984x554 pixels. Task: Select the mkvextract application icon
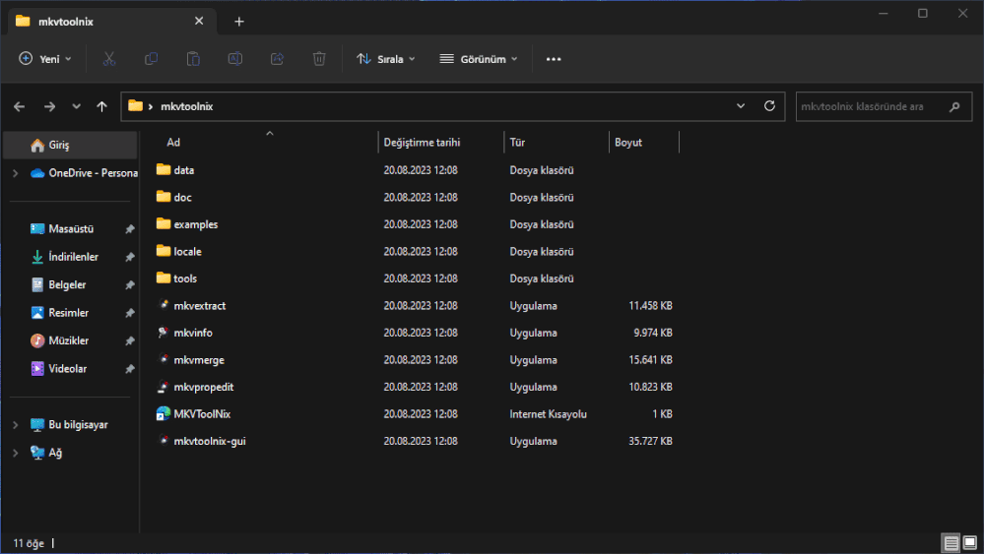click(x=164, y=305)
